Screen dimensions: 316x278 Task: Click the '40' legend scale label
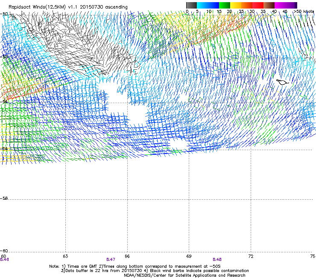[x=274, y=12]
